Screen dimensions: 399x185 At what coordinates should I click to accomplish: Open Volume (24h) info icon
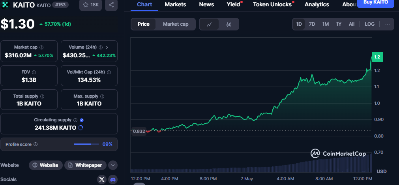click(x=101, y=47)
